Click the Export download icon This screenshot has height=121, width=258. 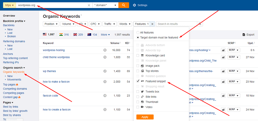[244, 35]
